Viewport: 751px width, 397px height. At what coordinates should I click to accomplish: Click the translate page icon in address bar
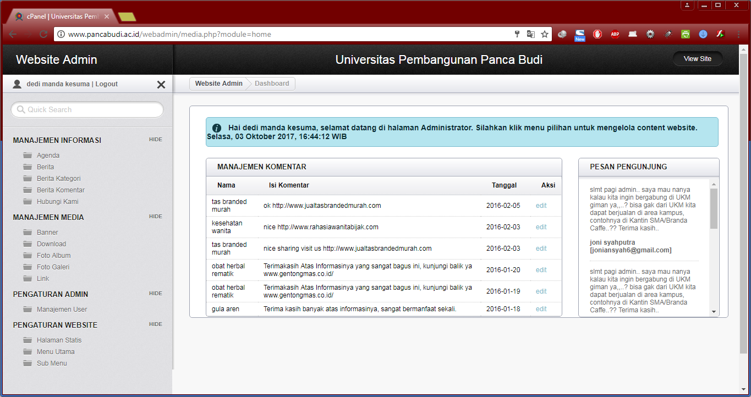[x=530, y=34]
